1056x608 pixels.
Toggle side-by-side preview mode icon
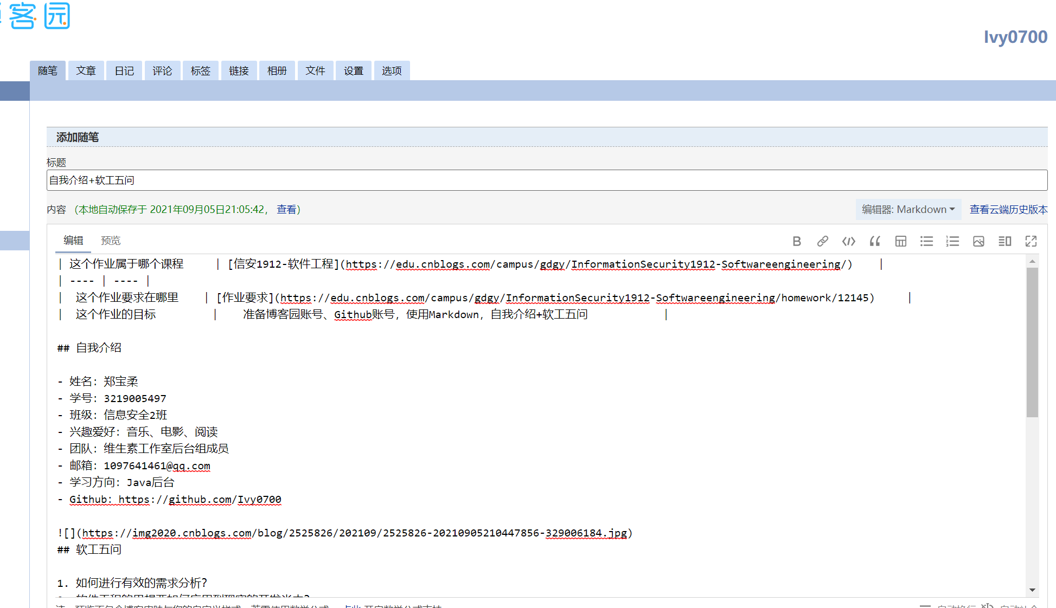coord(1004,242)
